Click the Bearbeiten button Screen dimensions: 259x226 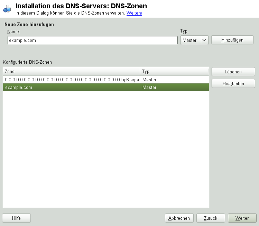(233, 83)
